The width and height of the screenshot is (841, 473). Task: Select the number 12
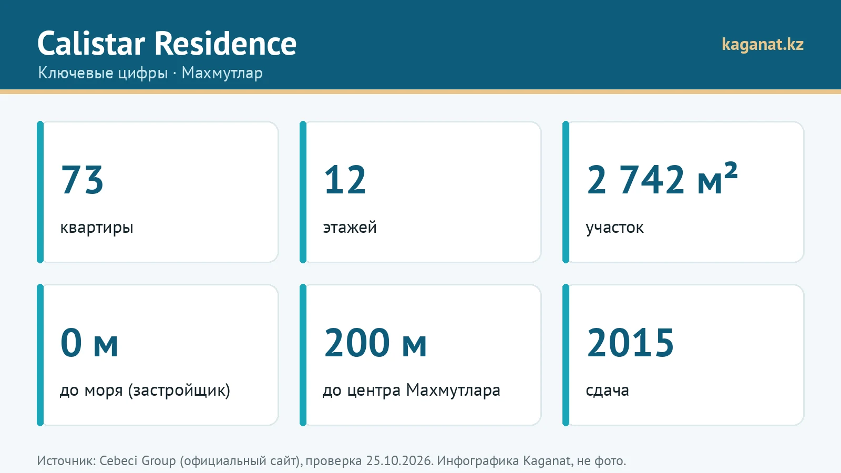pos(345,180)
